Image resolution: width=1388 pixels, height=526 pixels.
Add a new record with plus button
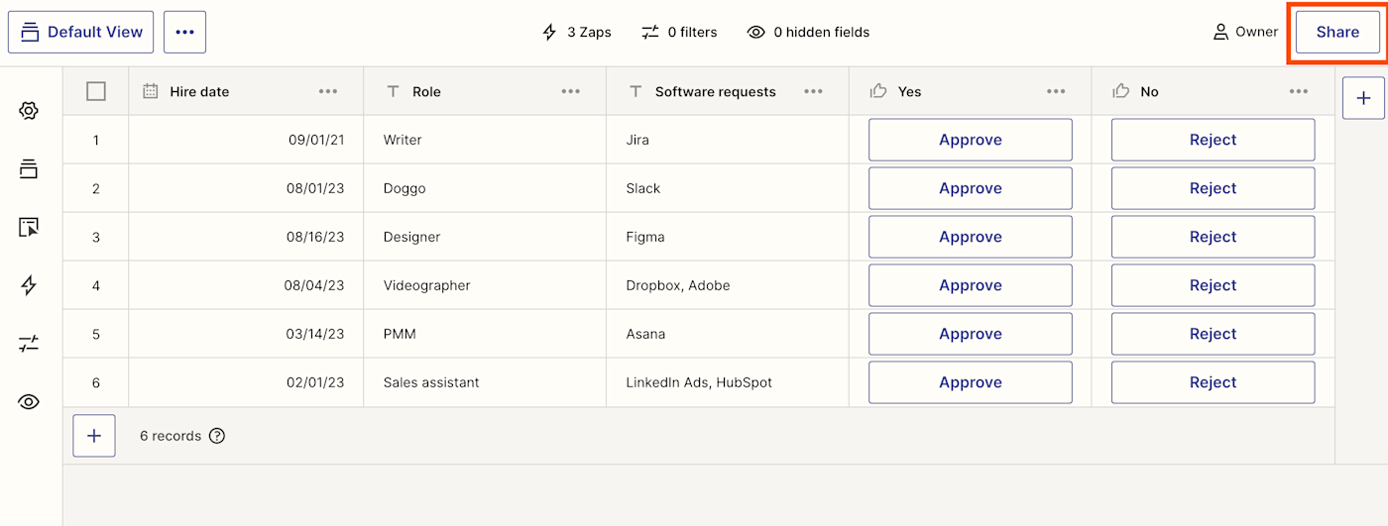94,436
